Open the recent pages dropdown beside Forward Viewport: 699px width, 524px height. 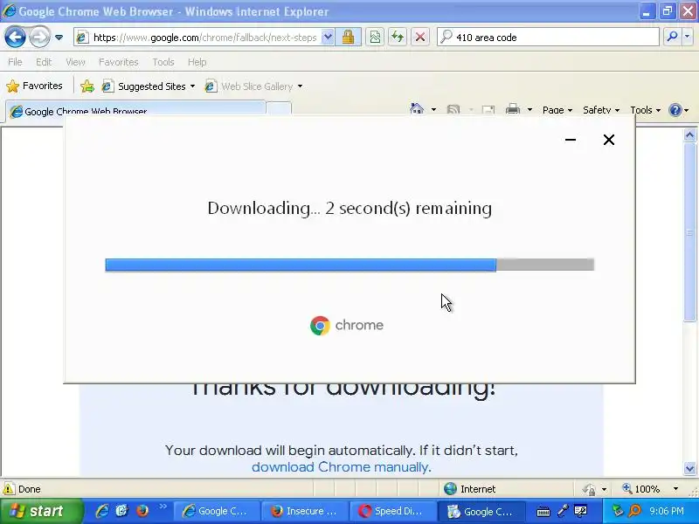click(x=59, y=38)
